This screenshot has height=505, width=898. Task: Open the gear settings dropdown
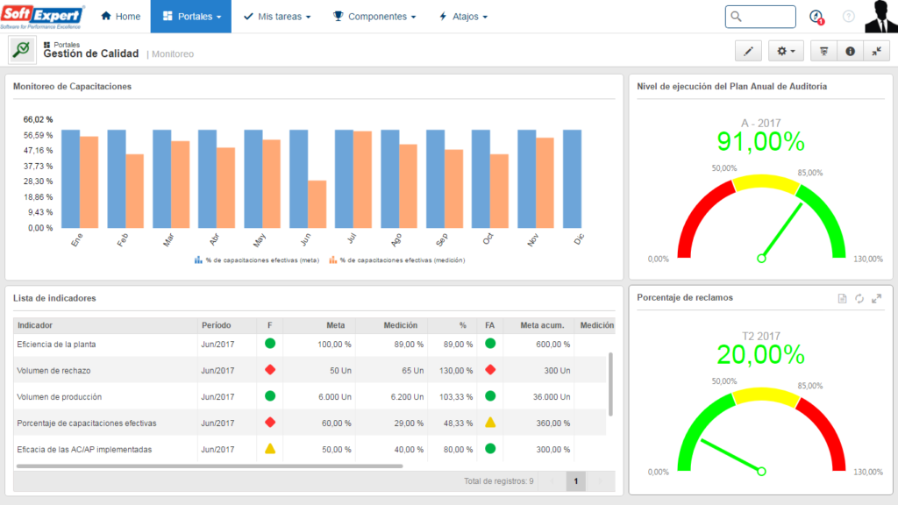pyautogui.click(x=786, y=51)
